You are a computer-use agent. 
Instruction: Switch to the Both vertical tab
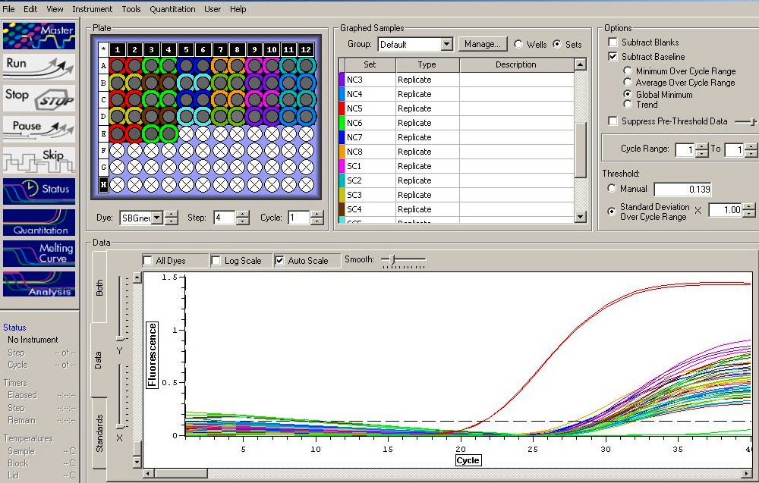click(x=99, y=287)
